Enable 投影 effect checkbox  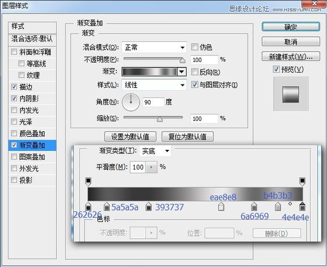click(x=14, y=180)
